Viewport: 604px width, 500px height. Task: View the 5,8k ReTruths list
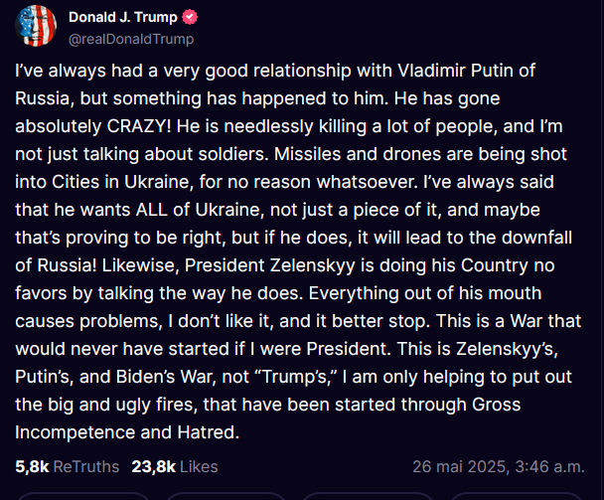point(67,466)
